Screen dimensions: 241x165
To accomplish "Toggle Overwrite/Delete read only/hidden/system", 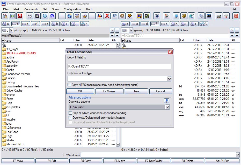I will [70, 118].
